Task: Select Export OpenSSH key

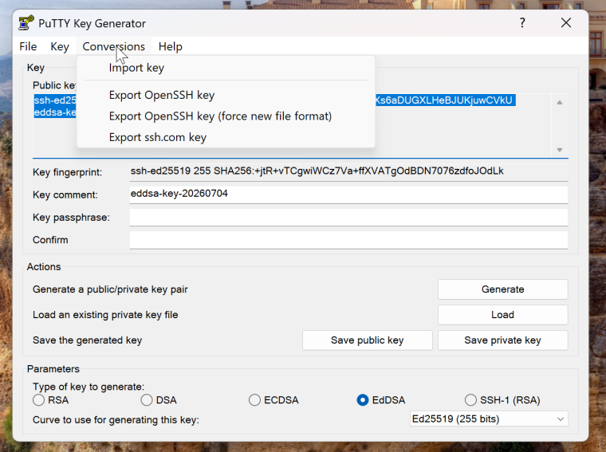Action: tap(226, 95)
